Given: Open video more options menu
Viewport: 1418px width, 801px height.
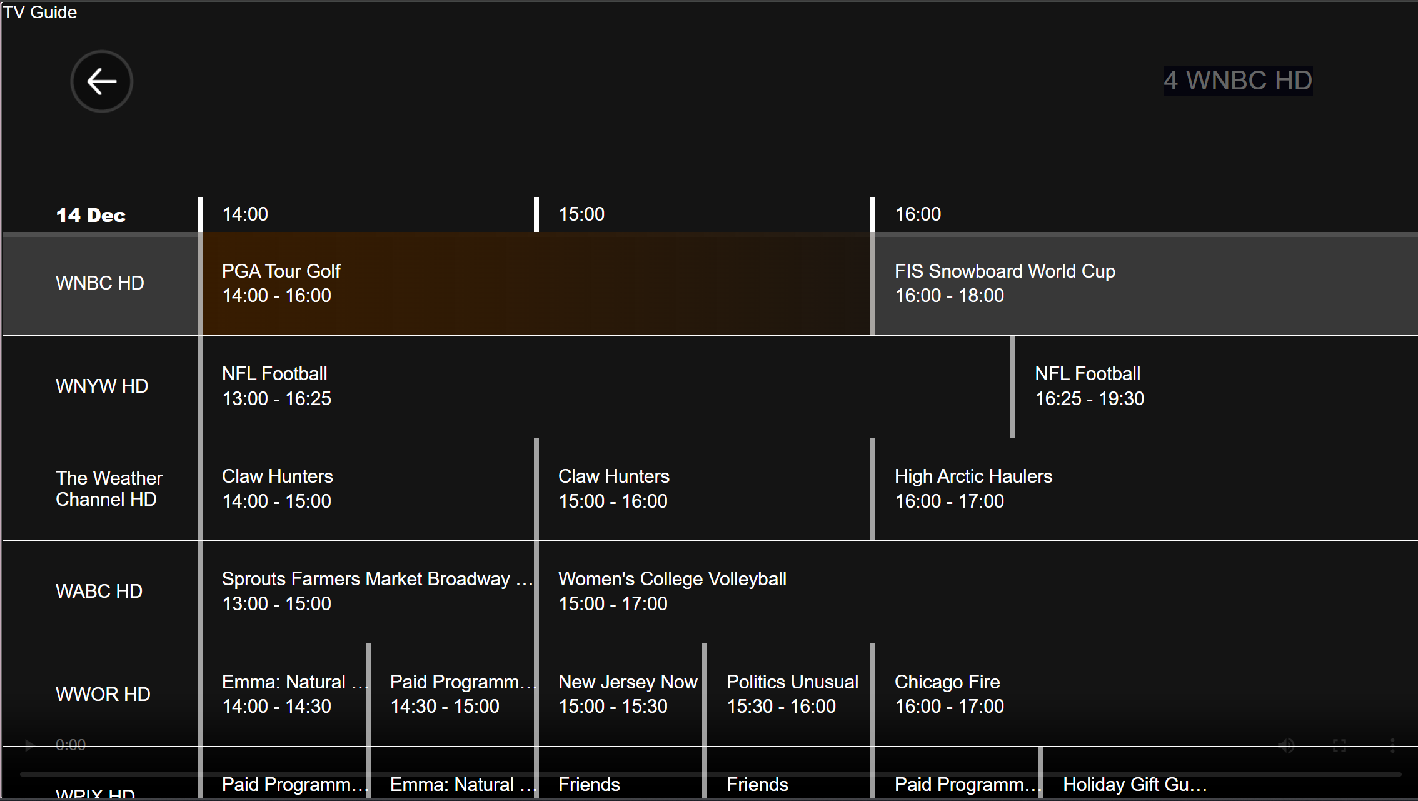Looking at the screenshot, I should pyautogui.click(x=1392, y=745).
